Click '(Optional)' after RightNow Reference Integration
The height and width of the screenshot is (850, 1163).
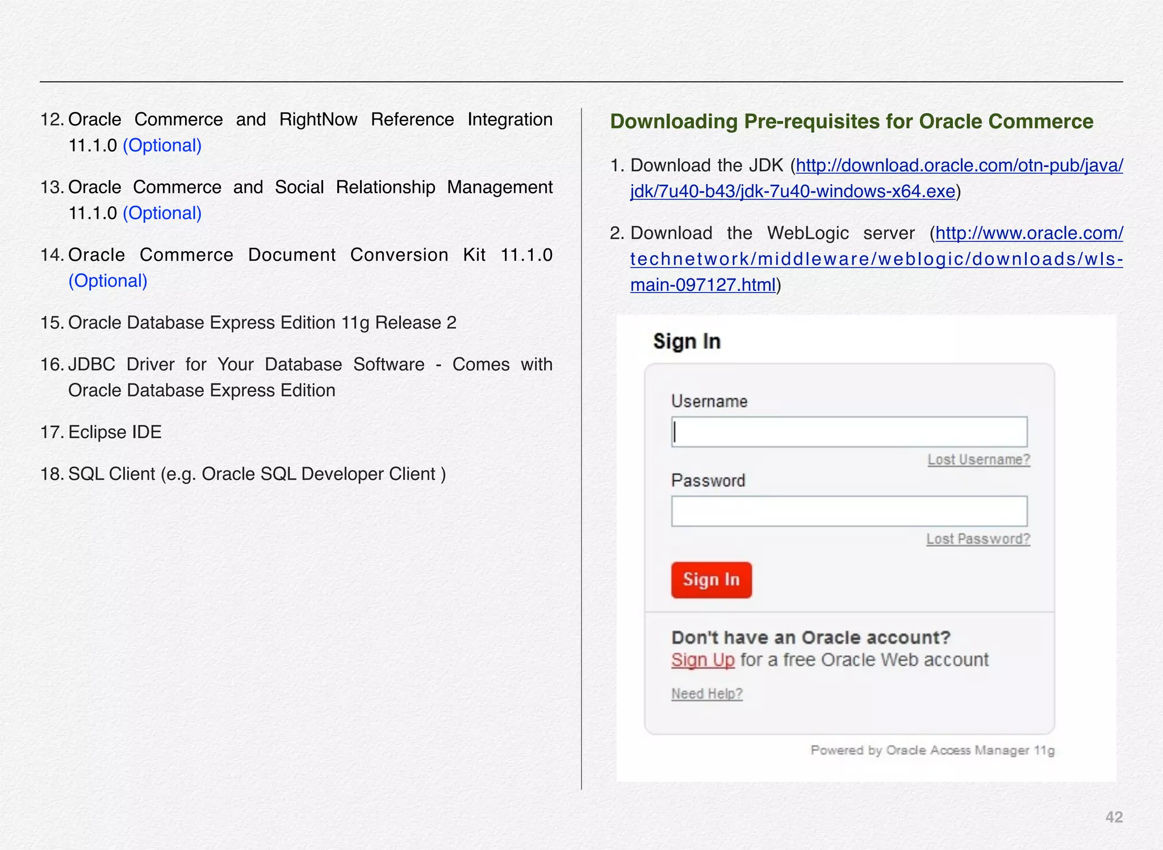pyautogui.click(x=162, y=146)
